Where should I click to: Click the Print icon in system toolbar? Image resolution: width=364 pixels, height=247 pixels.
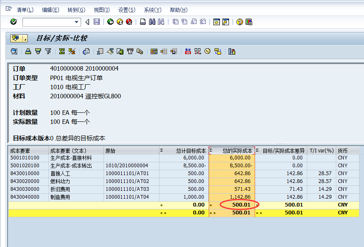[x=143, y=22]
